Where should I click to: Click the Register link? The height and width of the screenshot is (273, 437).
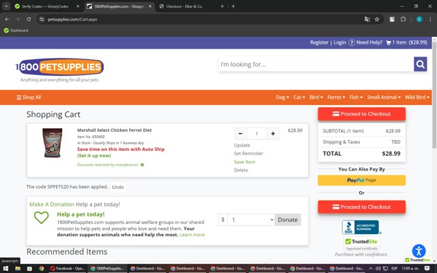(x=319, y=42)
